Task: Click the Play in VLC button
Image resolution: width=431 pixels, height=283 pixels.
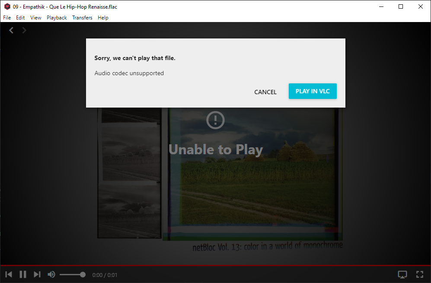Action: pos(313,91)
